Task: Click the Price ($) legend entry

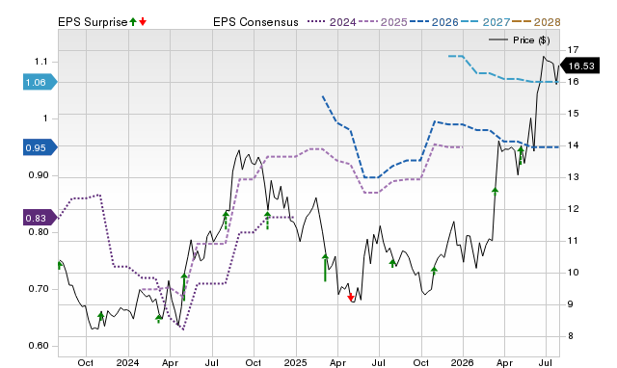Action: point(519,40)
